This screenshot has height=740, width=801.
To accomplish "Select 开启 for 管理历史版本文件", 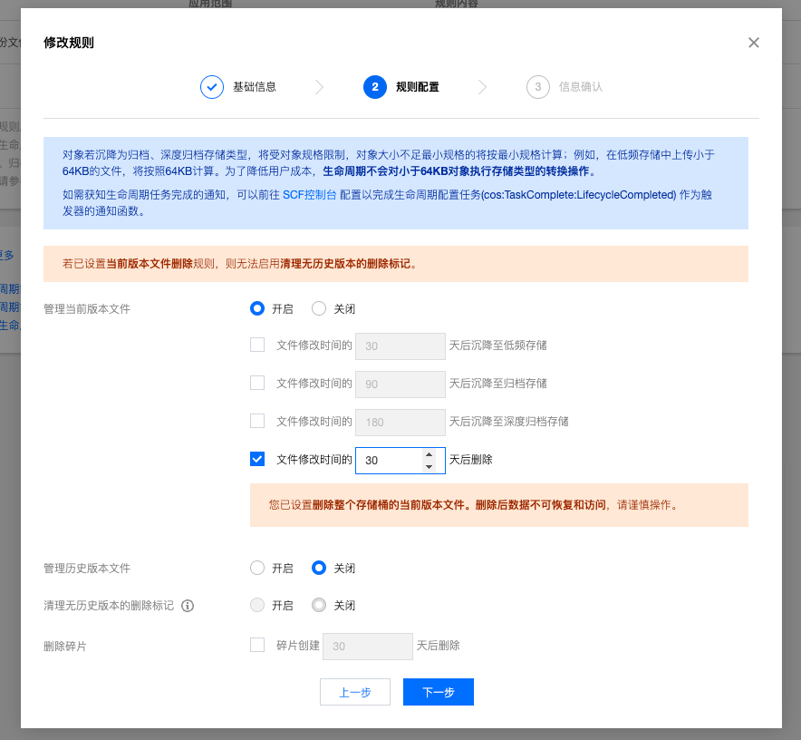I will pyautogui.click(x=257, y=568).
